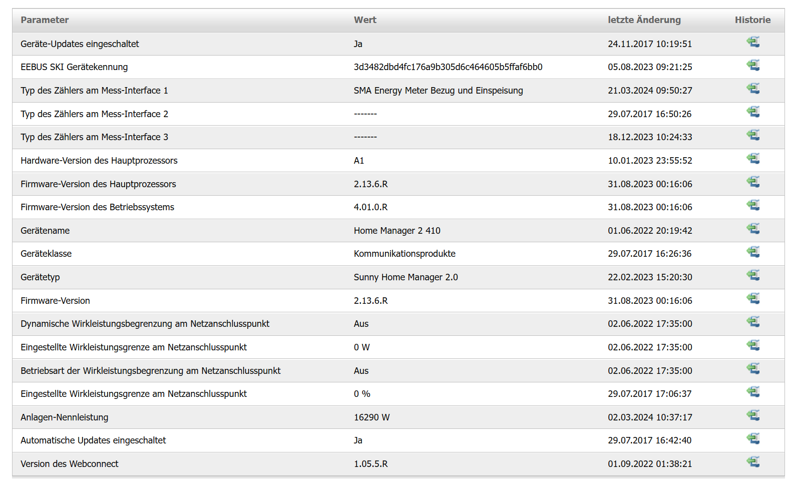Click the date 05.08.2023 09:21:25
The height and width of the screenshot is (485, 786).
click(650, 67)
